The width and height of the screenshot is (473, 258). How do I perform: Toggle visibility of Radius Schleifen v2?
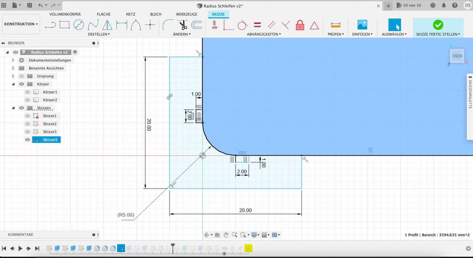coord(16,52)
